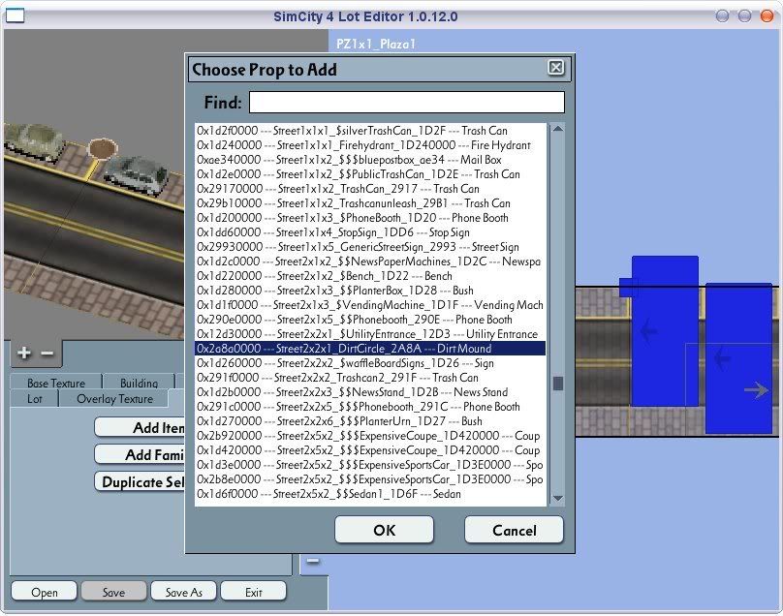Select the PhoneBooth_1D20 row
783x616 pixels.
pyautogui.click(x=370, y=218)
